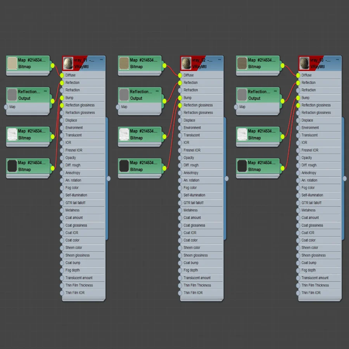Click Map input socket of first Reflection Output
The image size is (349, 349).
[x=6, y=107]
